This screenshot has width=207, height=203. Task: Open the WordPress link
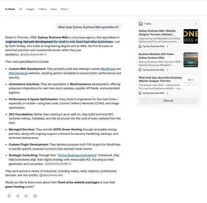click(108, 69)
